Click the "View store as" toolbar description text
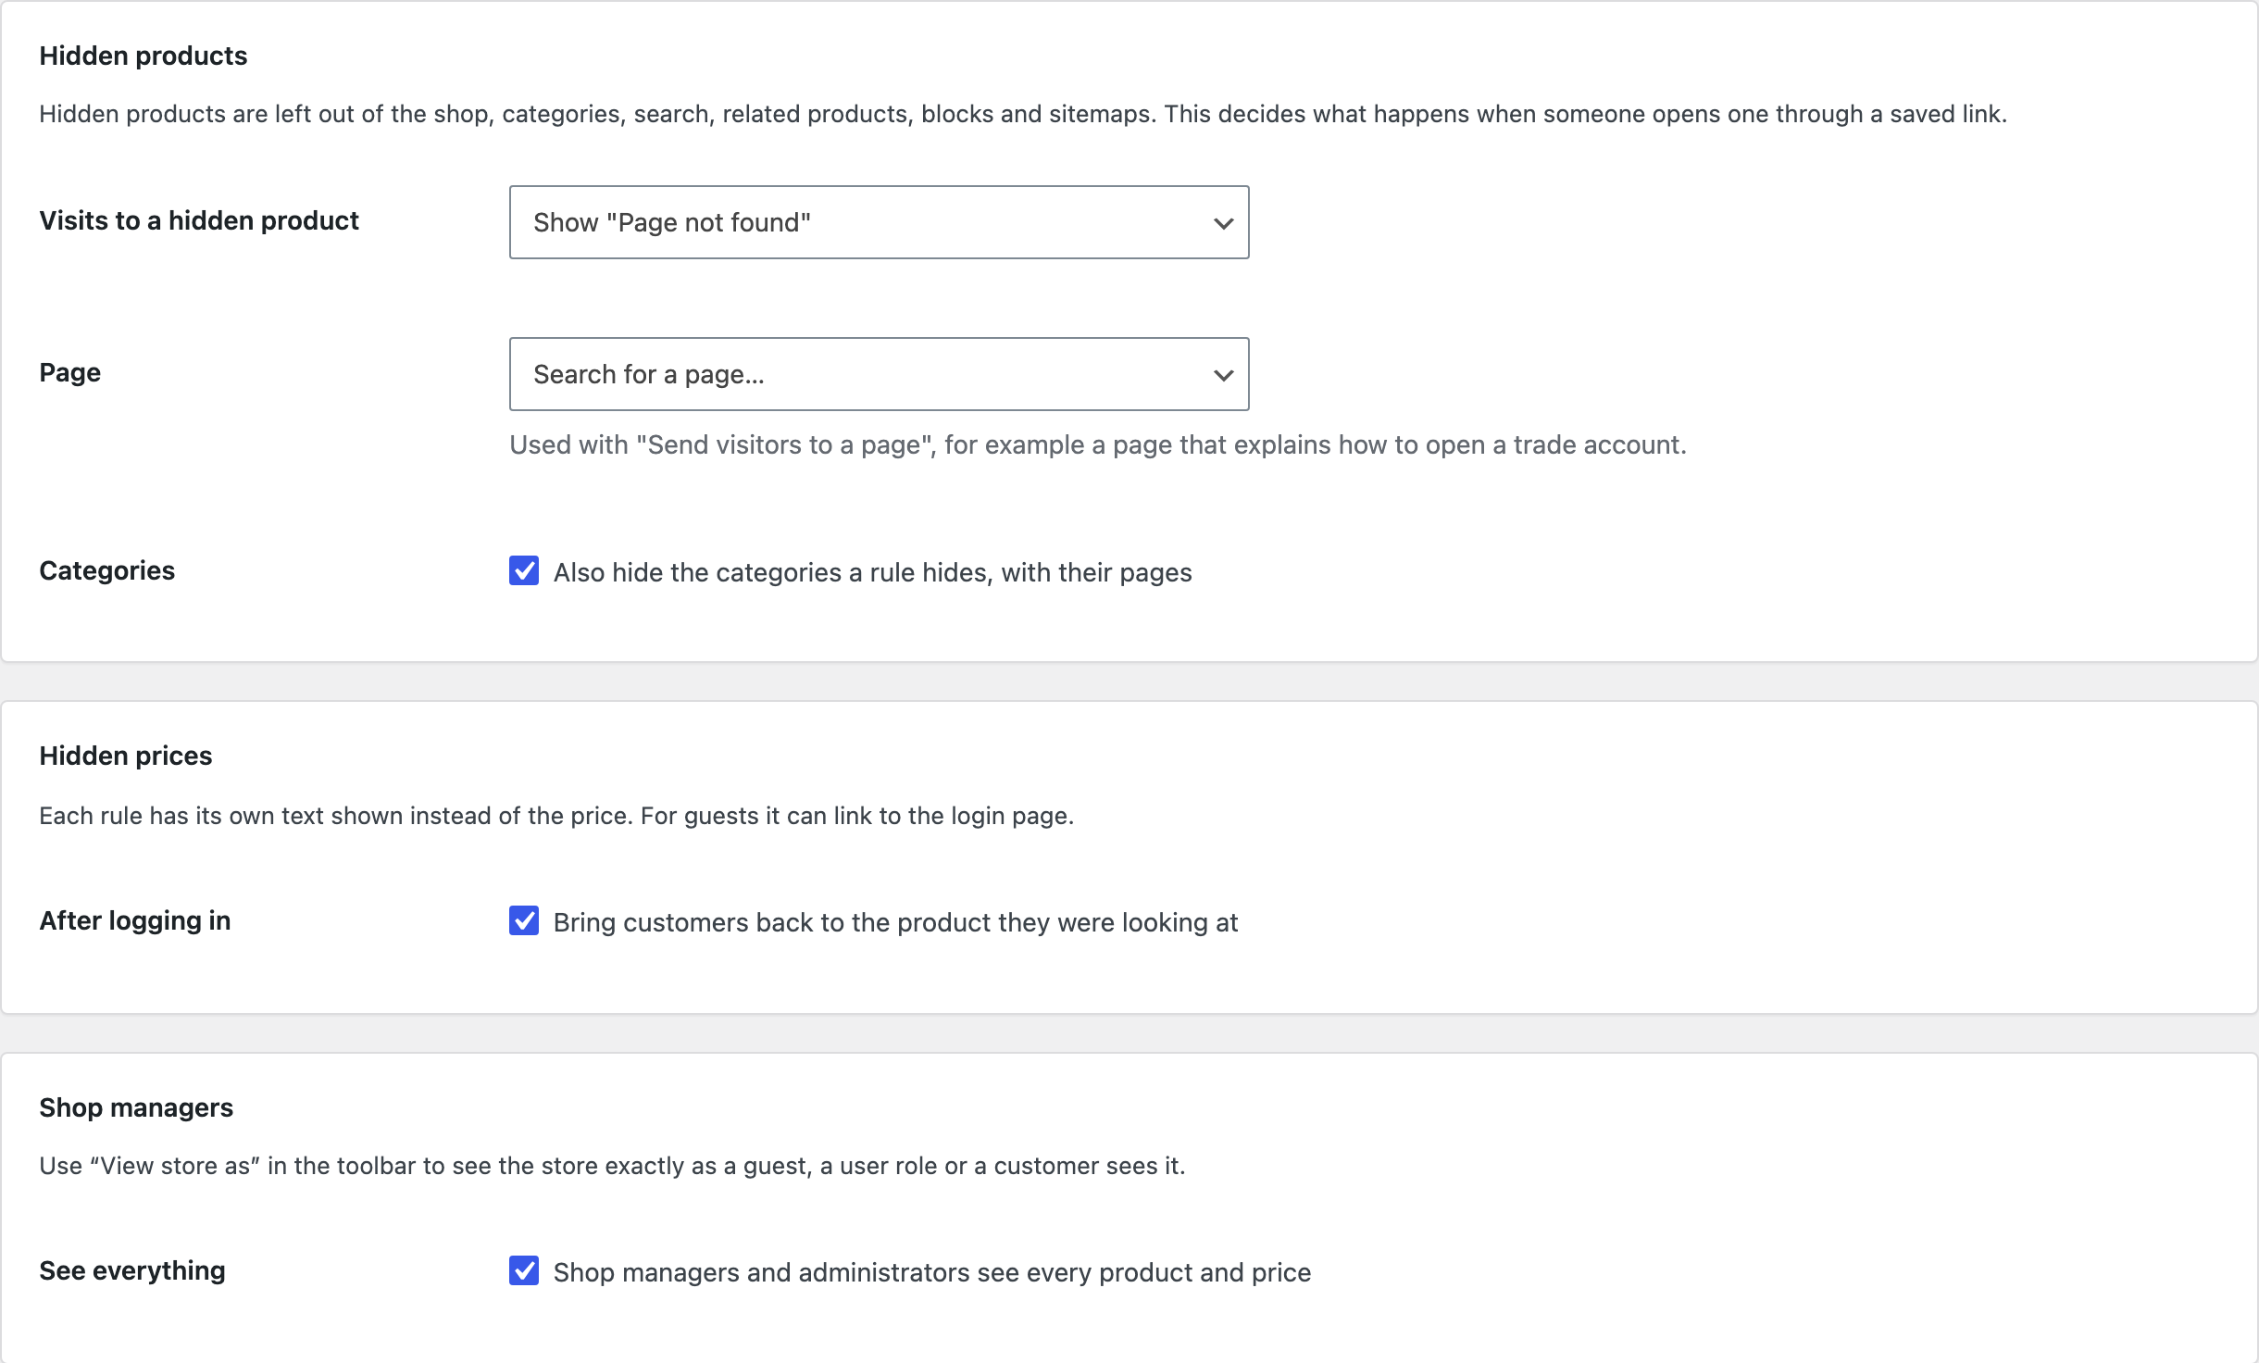This screenshot has width=2259, height=1363. 612,1166
